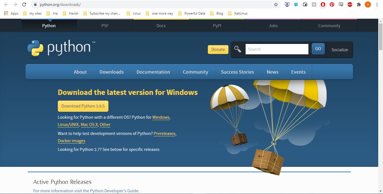Open the Chrome three-dot menu
The width and height of the screenshot is (383, 194).
377,4
